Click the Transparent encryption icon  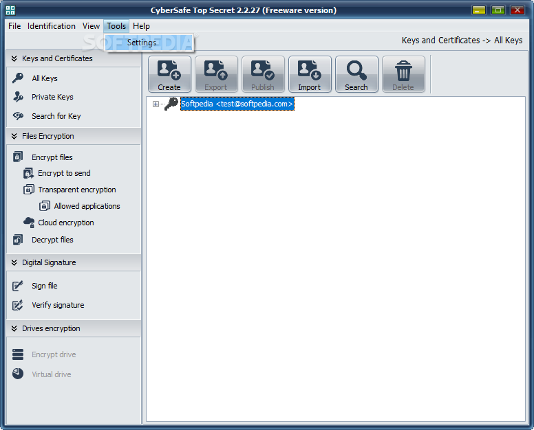click(x=29, y=190)
